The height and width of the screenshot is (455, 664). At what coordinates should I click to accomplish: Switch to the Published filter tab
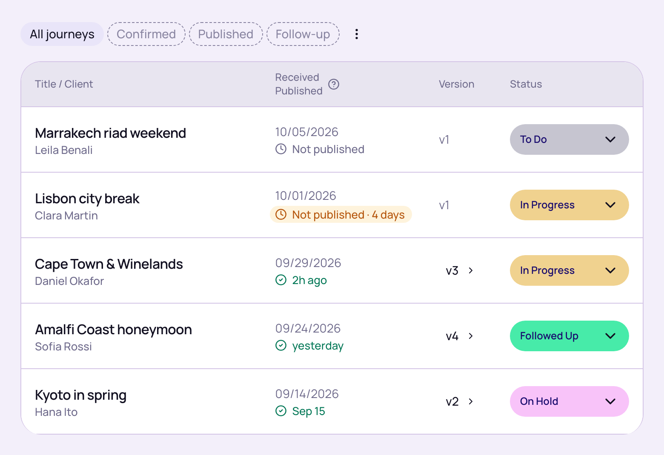(x=226, y=34)
